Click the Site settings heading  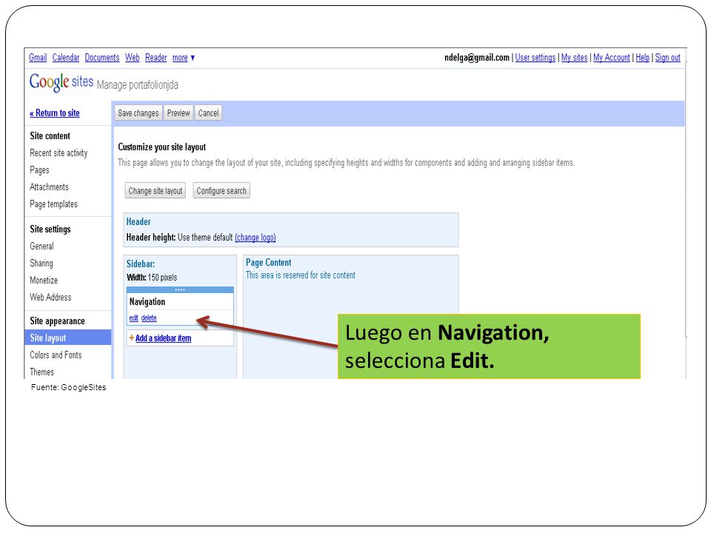point(50,229)
